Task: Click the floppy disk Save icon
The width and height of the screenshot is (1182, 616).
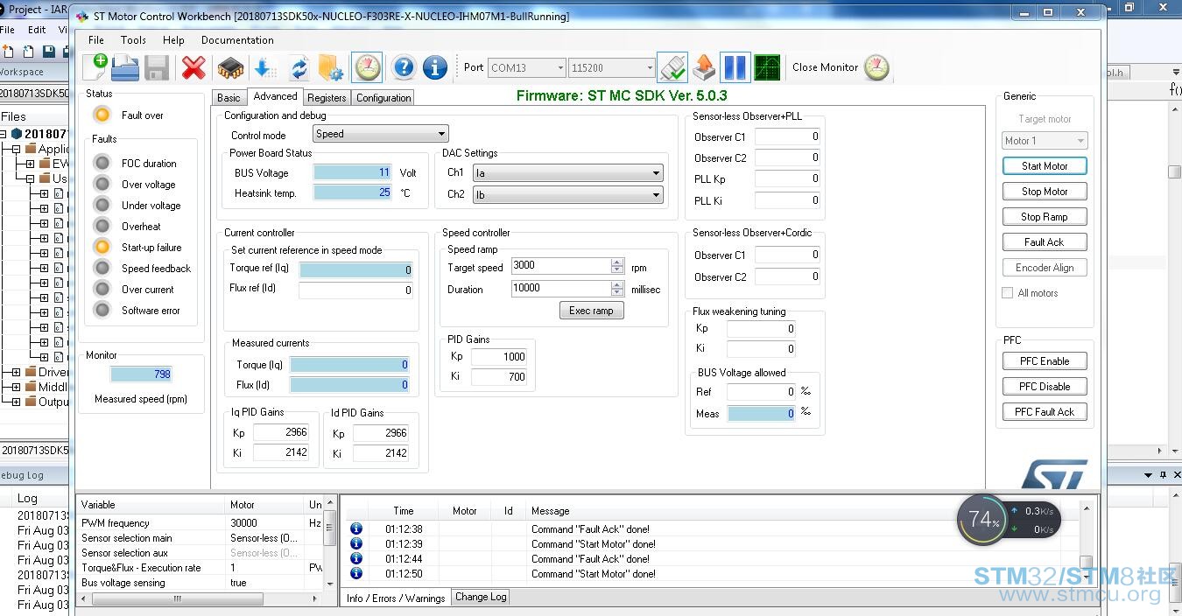Action: tap(157, 67)
